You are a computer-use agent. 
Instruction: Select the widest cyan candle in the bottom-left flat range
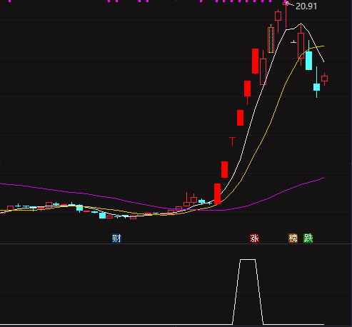[102, 216]
